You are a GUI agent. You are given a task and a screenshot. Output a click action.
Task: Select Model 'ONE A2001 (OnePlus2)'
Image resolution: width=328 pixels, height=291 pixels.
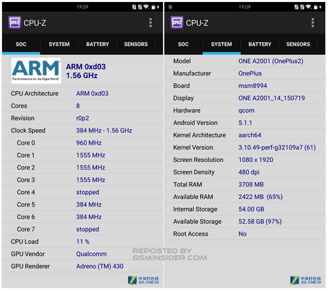tap(271, 61)
